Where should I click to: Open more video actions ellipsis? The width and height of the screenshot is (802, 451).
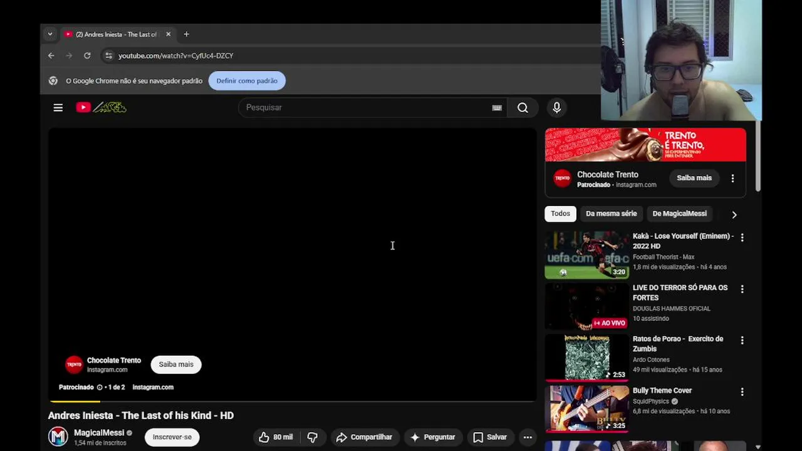528,437
